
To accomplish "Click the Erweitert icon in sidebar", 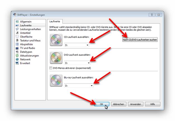I will [17, 63].
